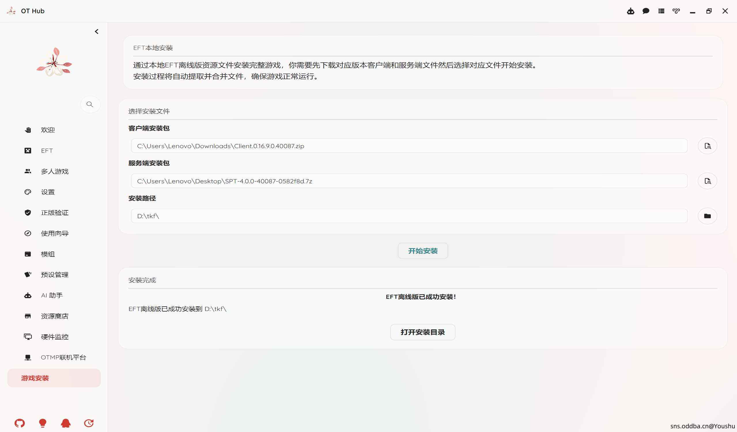Open the AI 助手 page

pos(52,295)
